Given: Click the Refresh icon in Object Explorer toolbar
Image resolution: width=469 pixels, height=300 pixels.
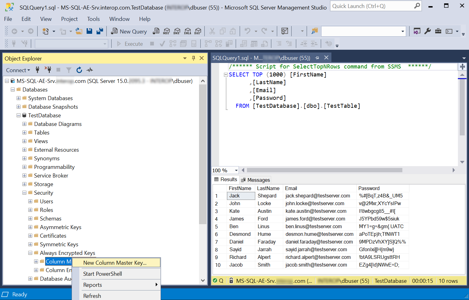Looking at the screenshot, I should [x=79, y=70].
